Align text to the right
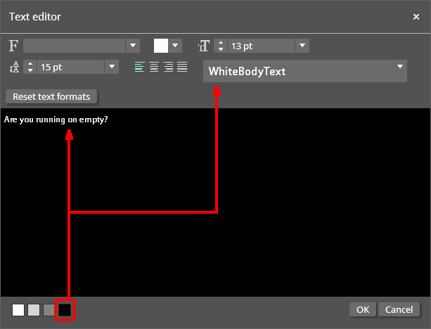 [168, 67]
